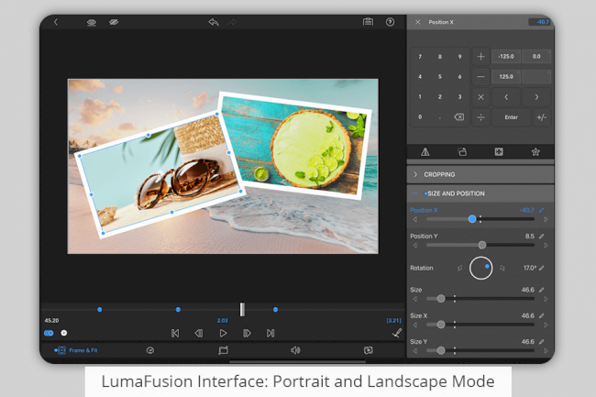
Task: Click the keypad divide operator
Action: (480, 117)
